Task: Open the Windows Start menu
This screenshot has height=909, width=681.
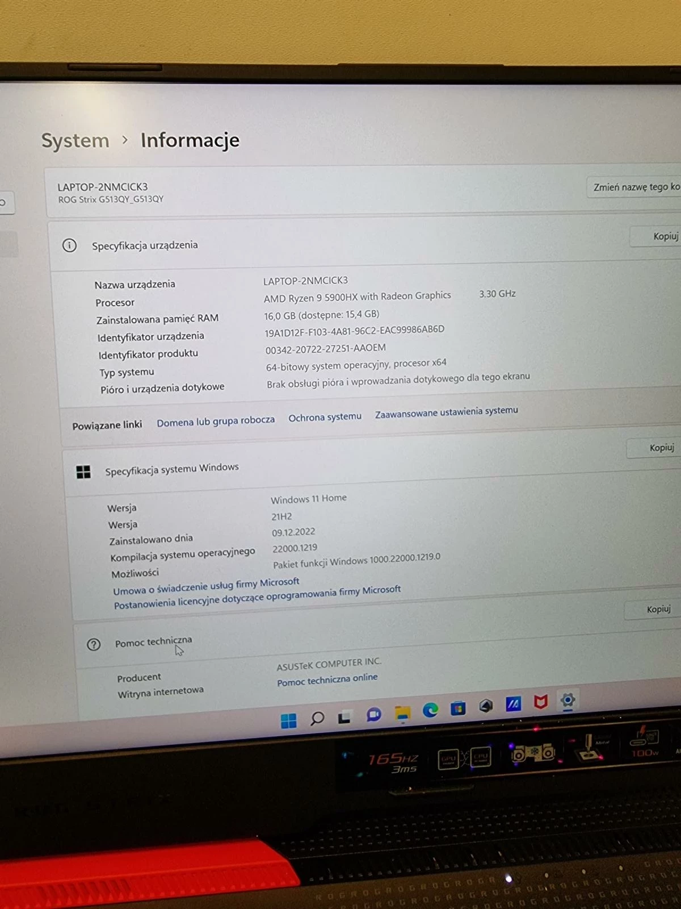Action: pos(288,721)
